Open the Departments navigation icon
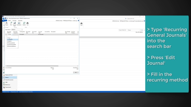The height and width of the screenshot is (107, 191). tap(4, 87)
